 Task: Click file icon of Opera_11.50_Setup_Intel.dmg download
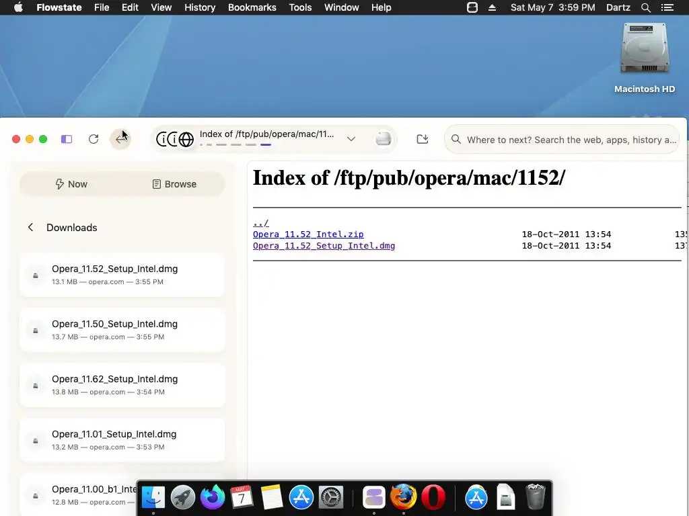(36, 331)
